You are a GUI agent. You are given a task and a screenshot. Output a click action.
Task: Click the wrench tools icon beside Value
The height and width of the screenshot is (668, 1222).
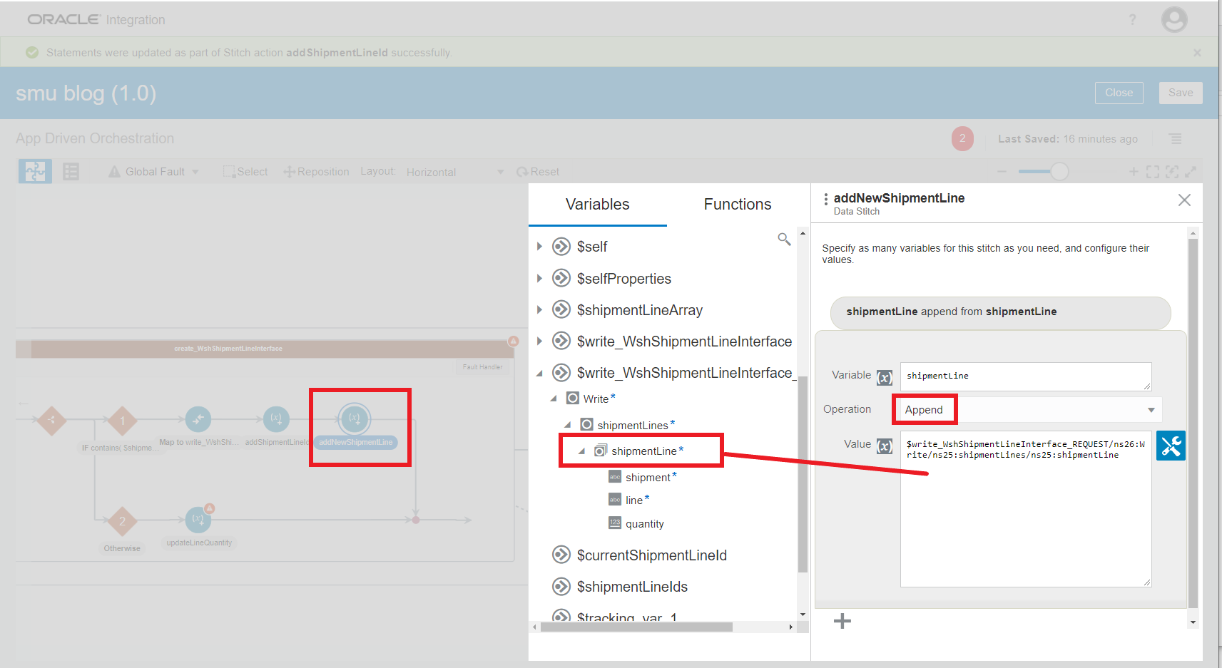click(1171, 446)
